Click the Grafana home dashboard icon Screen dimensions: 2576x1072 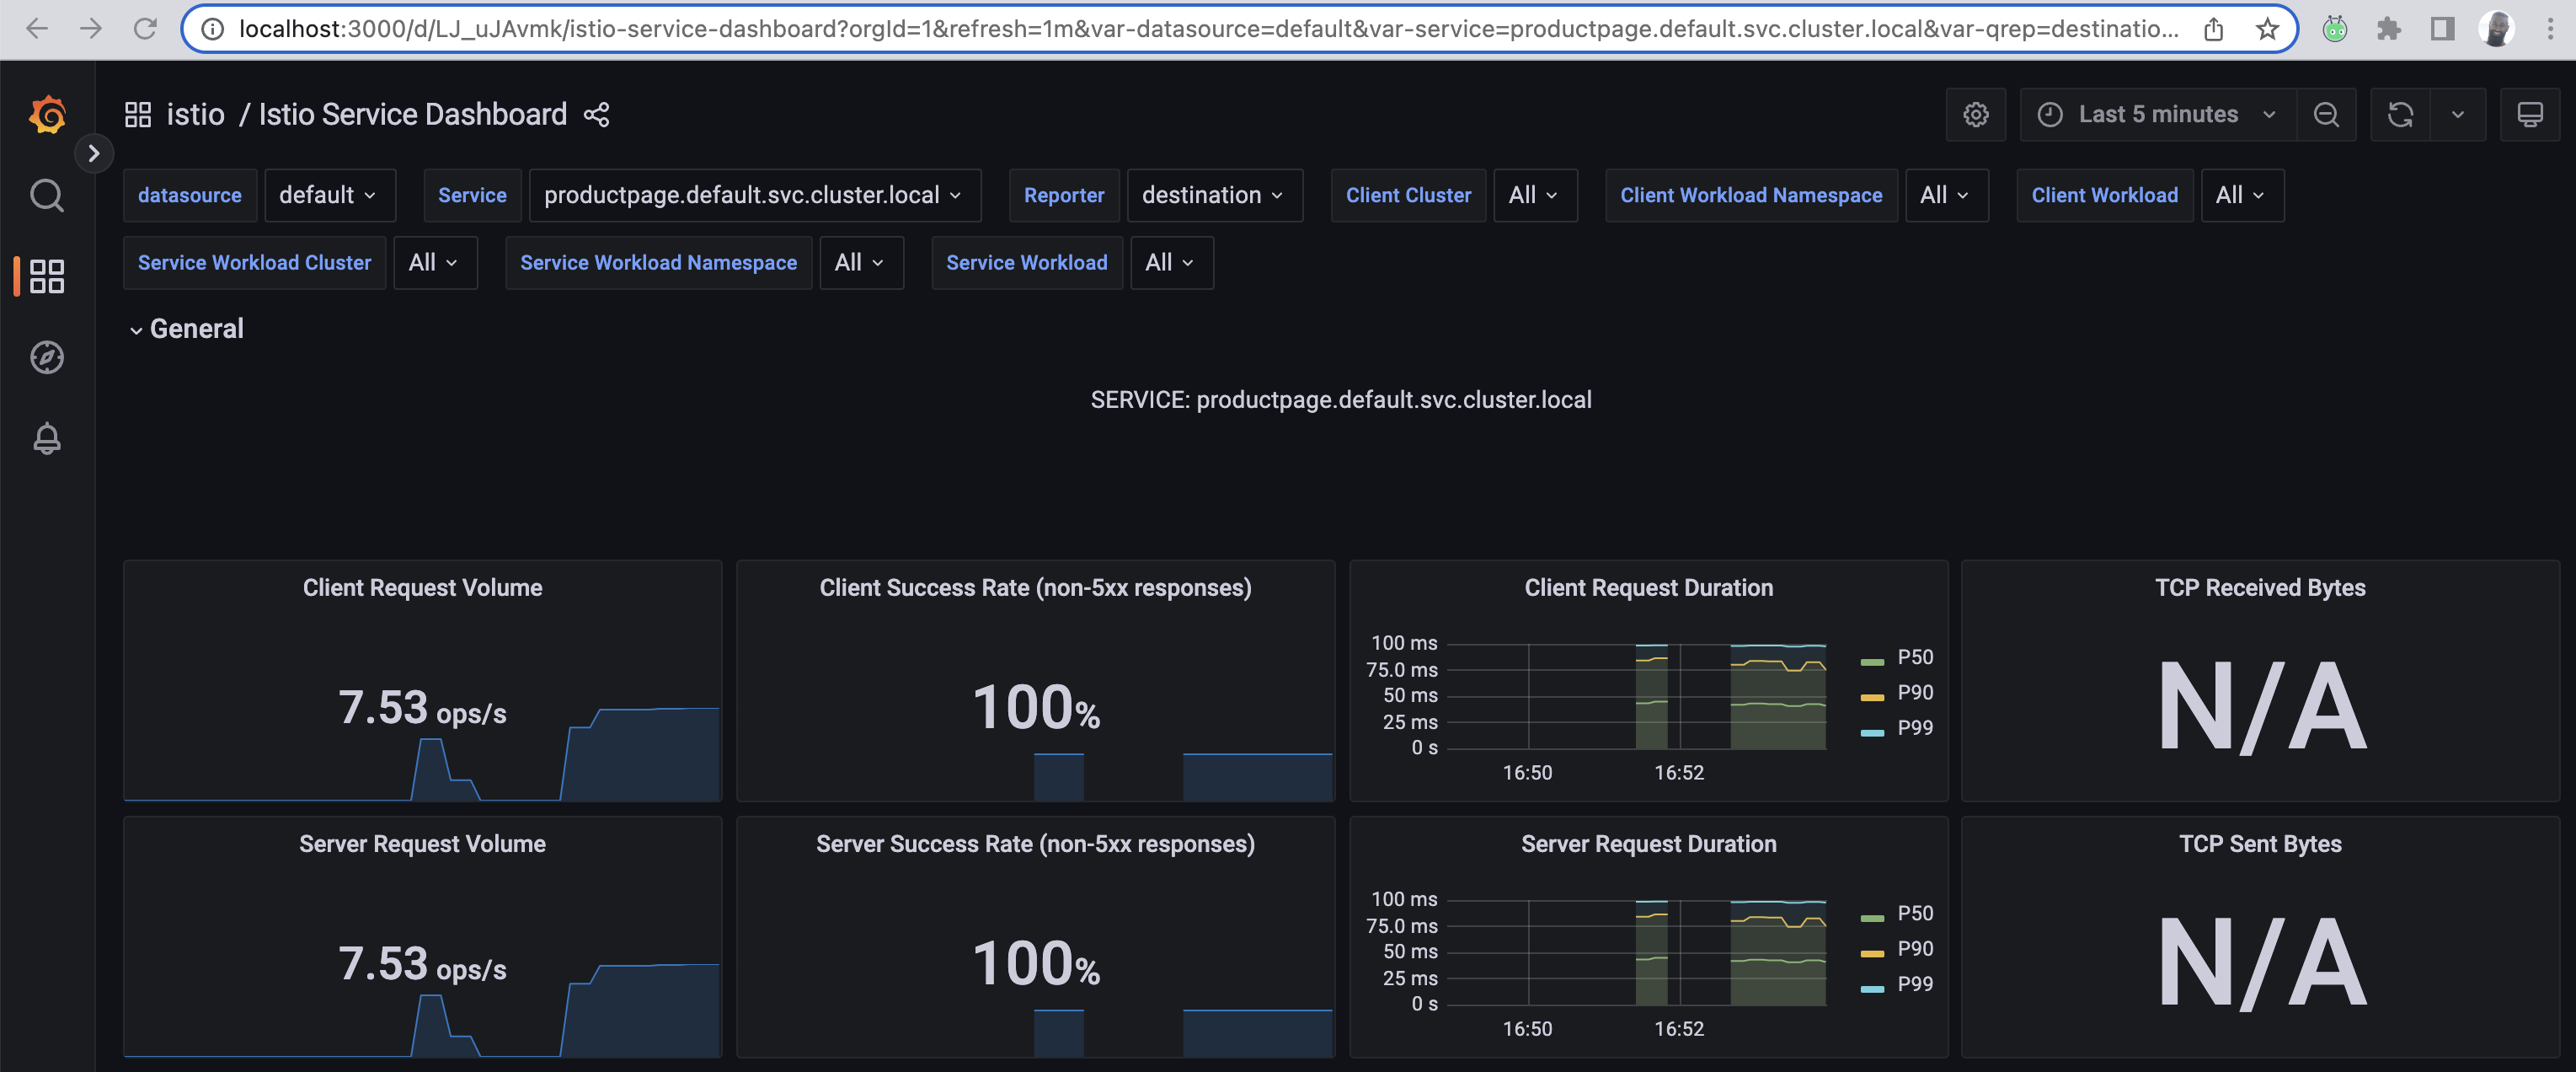coord(45,114)
